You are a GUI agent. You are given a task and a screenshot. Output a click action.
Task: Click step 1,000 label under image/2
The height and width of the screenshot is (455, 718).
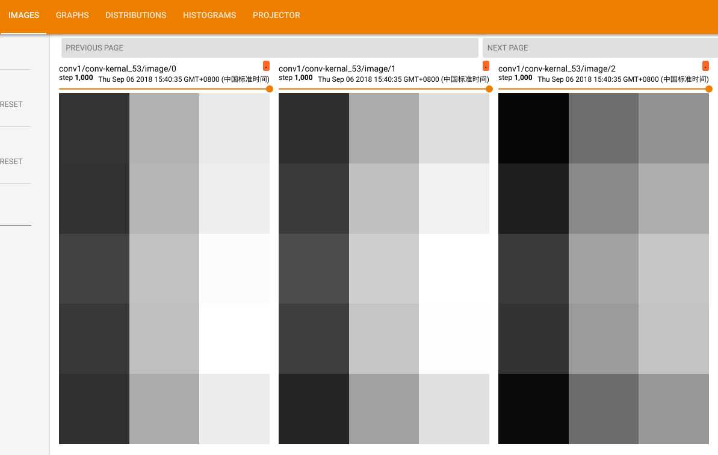click(x=515, y=78)
